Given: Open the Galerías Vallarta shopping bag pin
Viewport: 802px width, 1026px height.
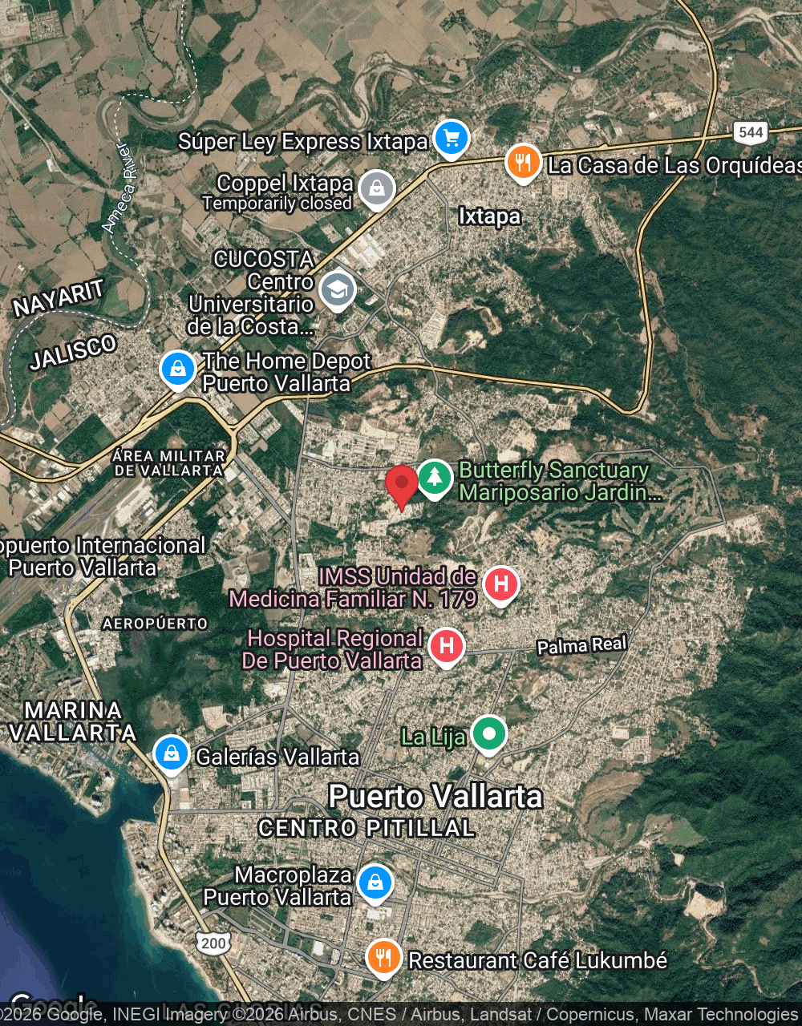Looking at the screenshot, I should coord(171,755).
